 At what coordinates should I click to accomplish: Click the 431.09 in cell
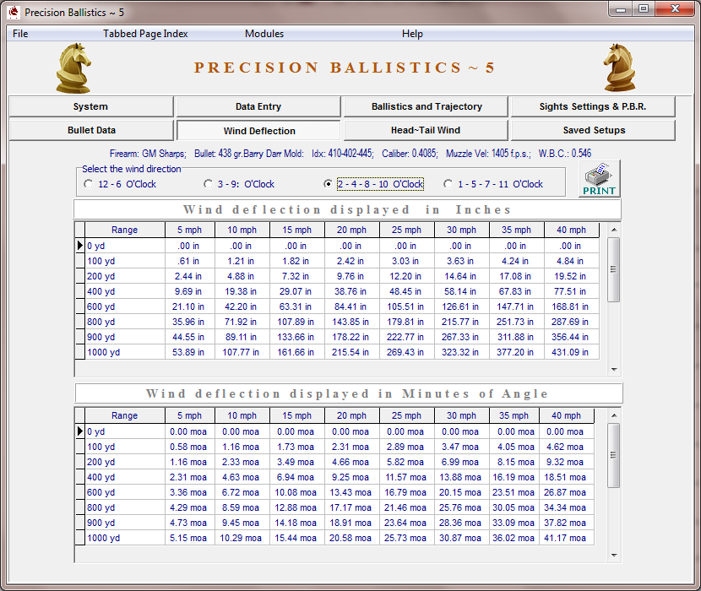[x=571, y=352]
